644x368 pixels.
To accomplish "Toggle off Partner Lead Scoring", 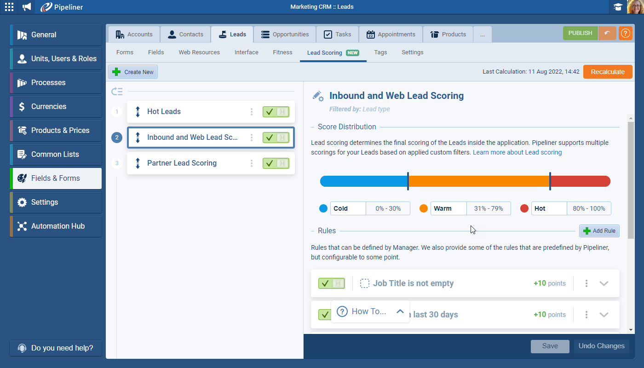I will tap(276, 163).
